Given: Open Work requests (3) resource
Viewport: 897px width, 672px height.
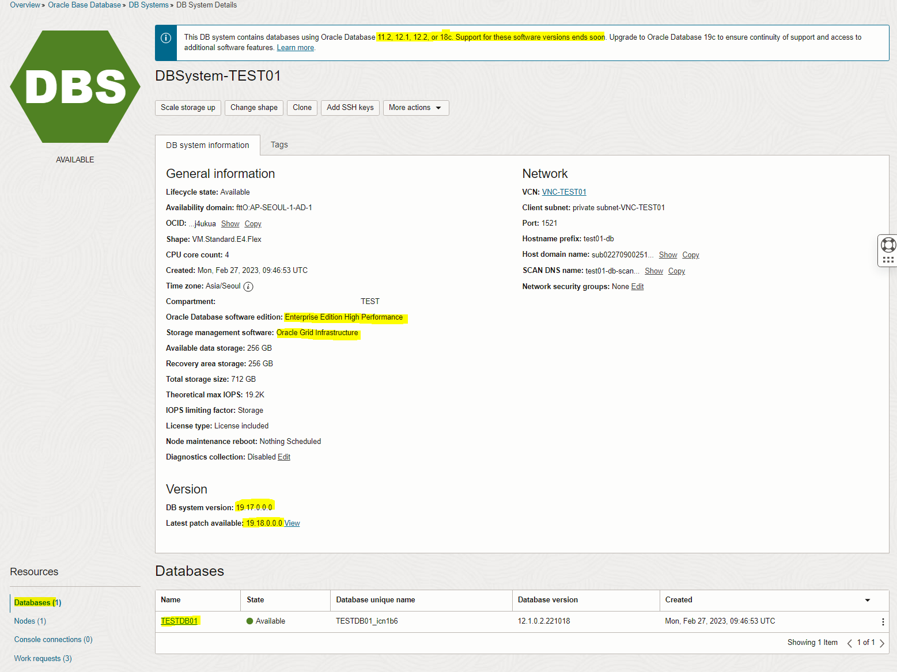Looking at the screenshot, I should click(x=43, y=659).
